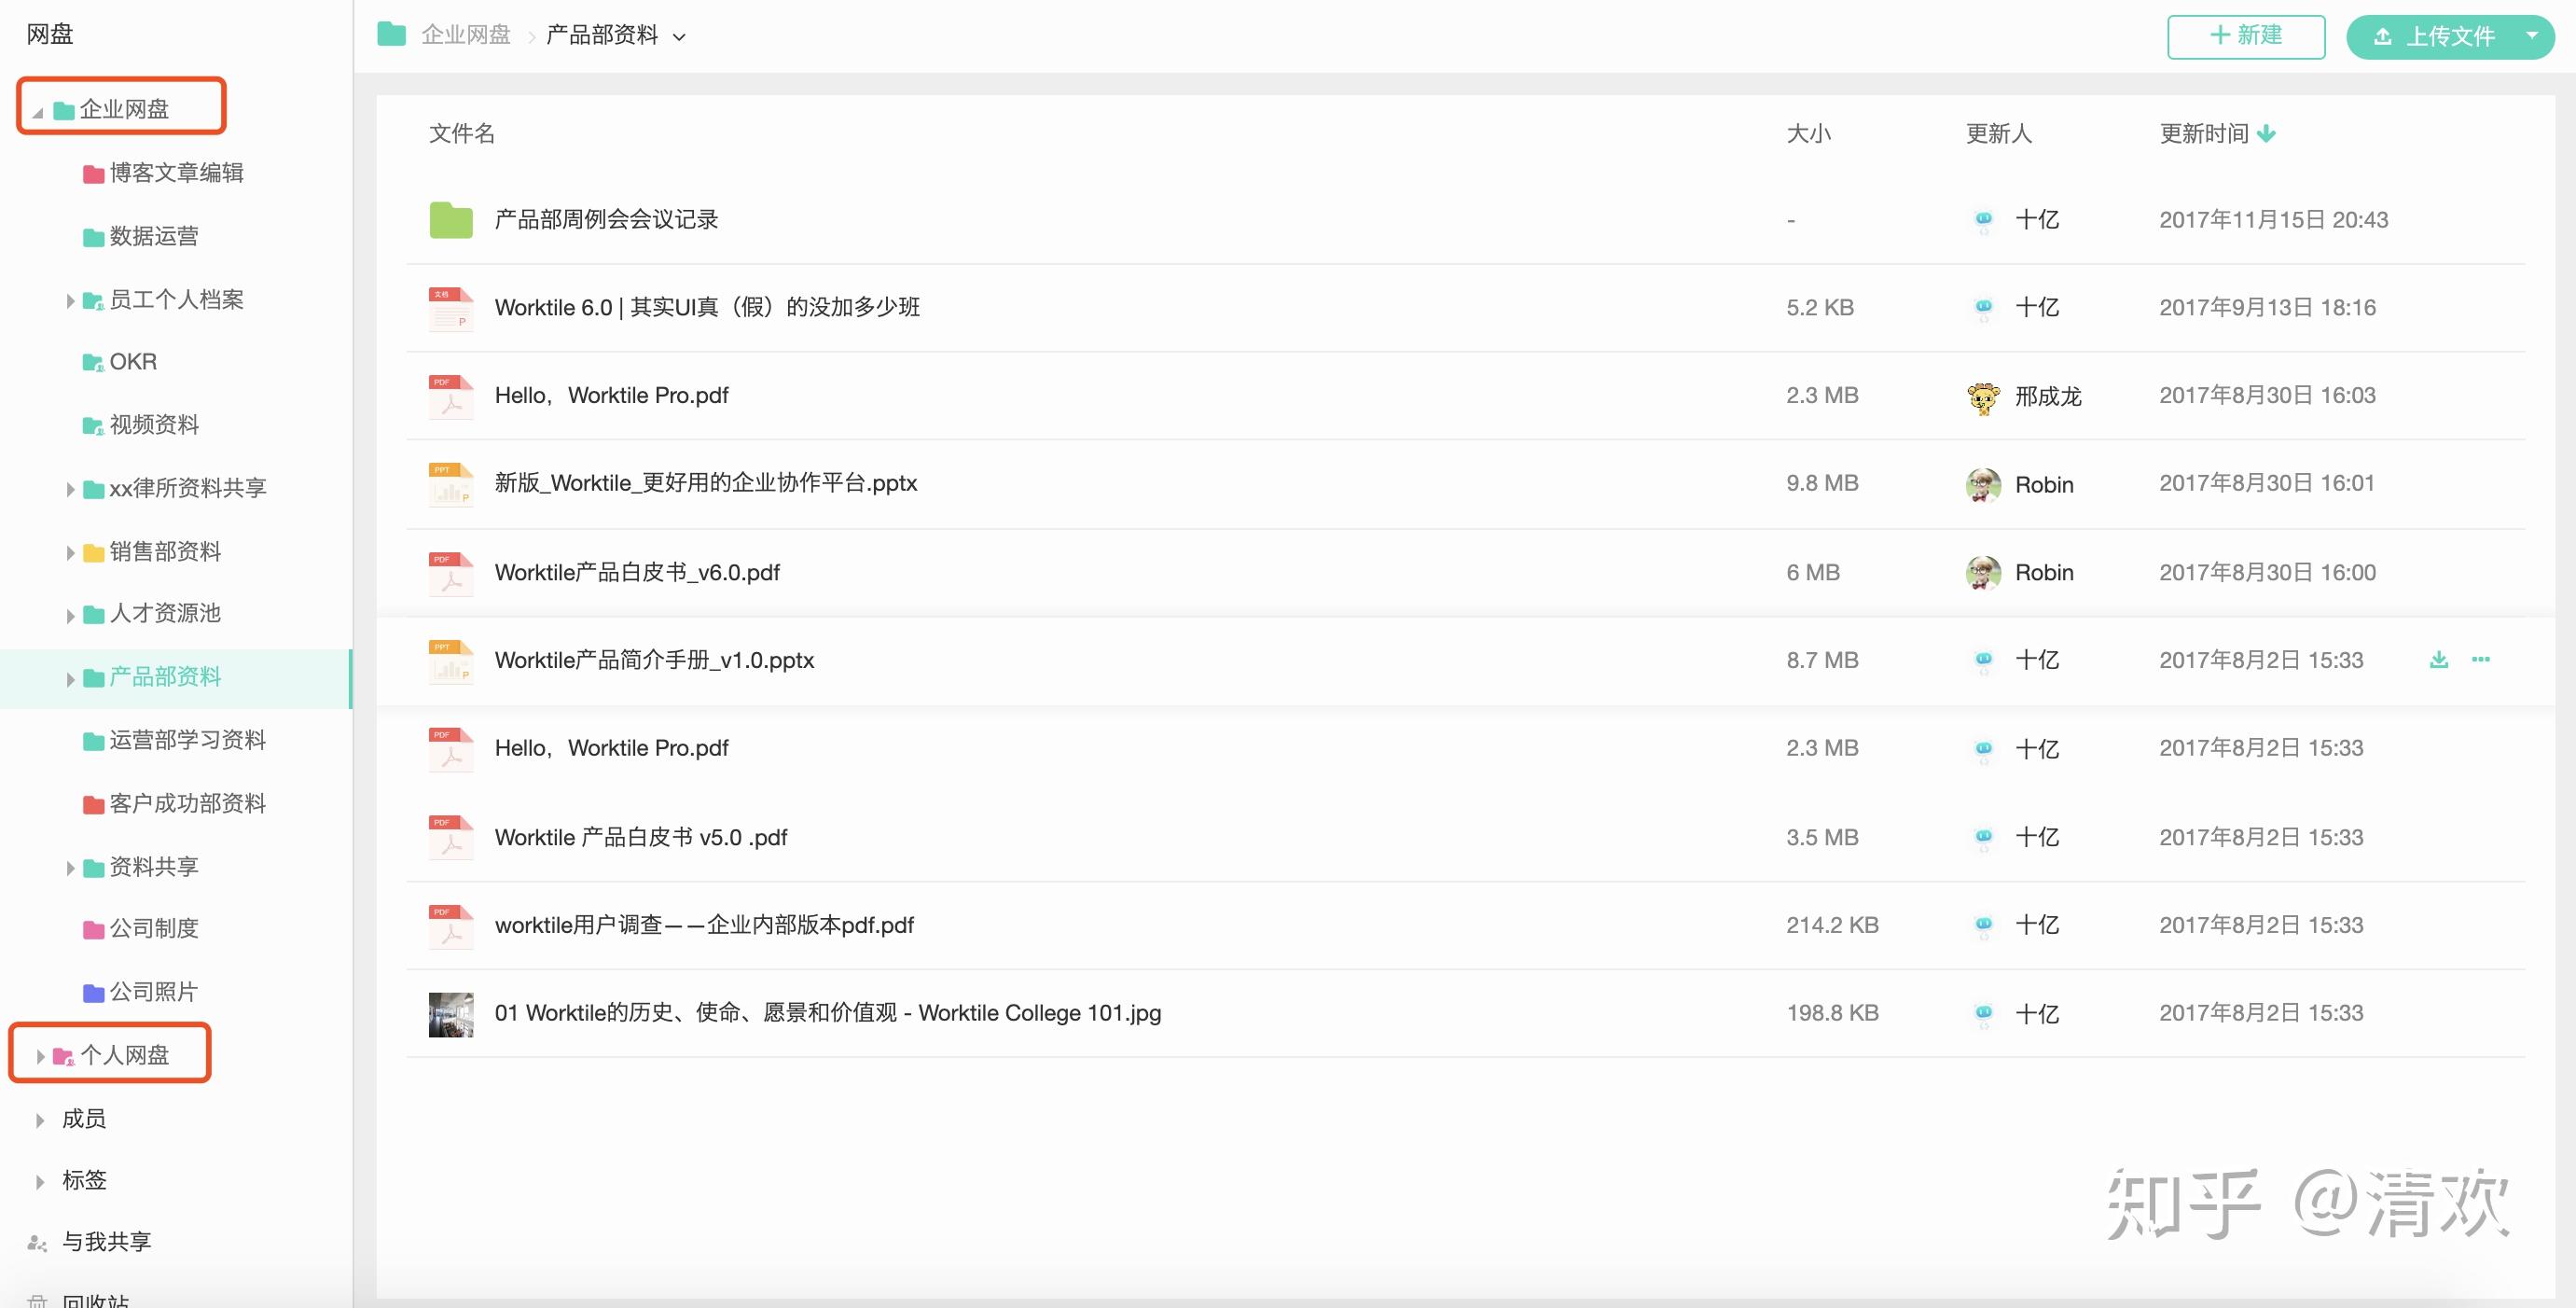Expand the 人才资源池 folder arrow
This screenshot has height=1308, width=2576.
point(70,616)
